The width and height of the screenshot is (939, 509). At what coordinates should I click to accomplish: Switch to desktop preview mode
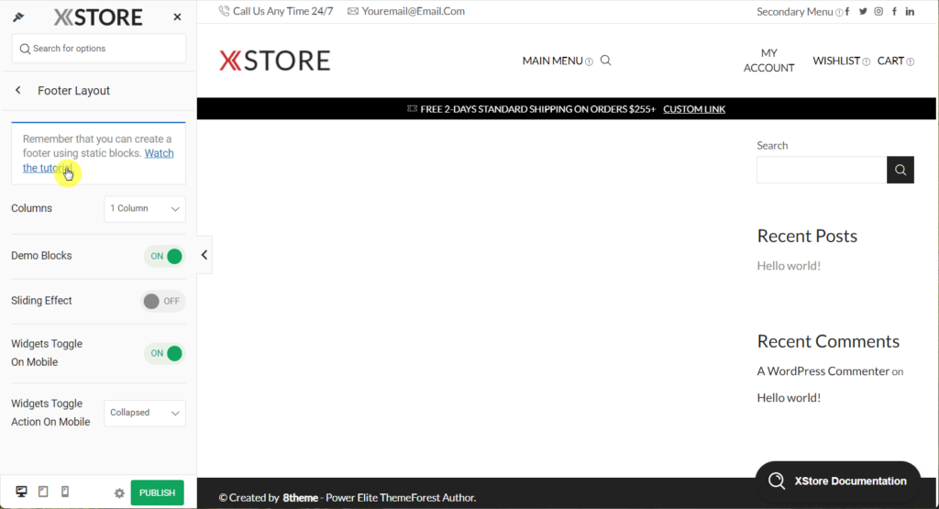pyautogui.click(x=22, y=492)
